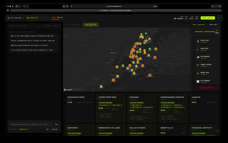The width and height of the screenshot is (228, 143).
Task: Go forward using Safari forward arrow
Action: click(27, 6)
